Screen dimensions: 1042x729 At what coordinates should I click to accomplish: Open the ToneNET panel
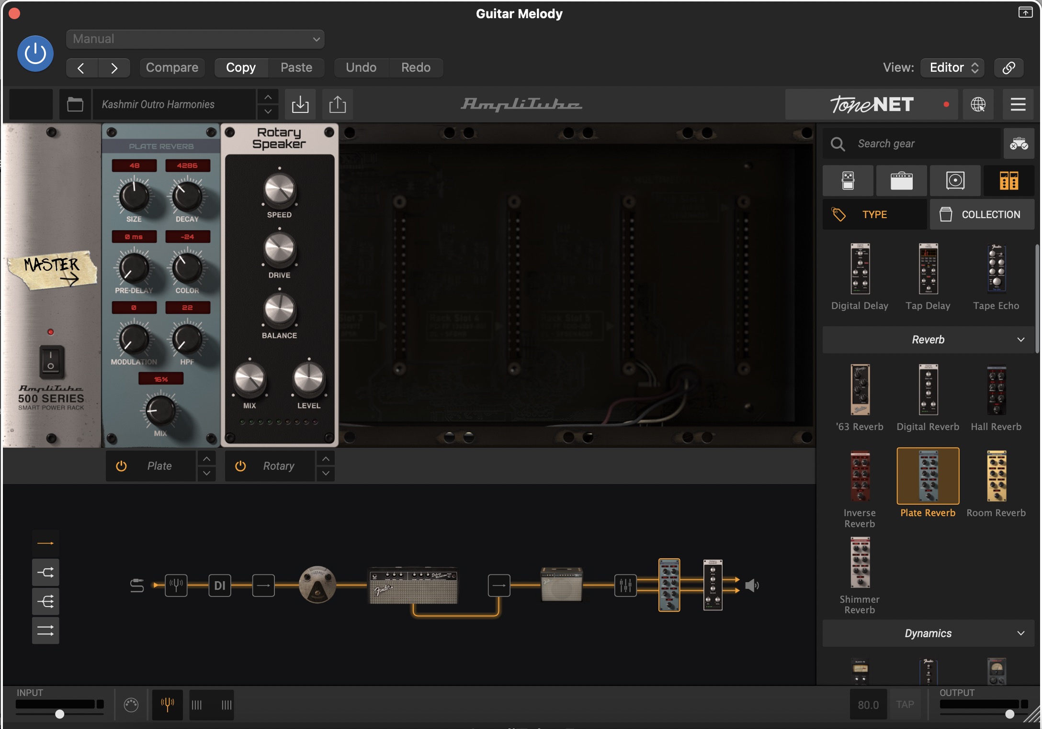click(872, 104)
